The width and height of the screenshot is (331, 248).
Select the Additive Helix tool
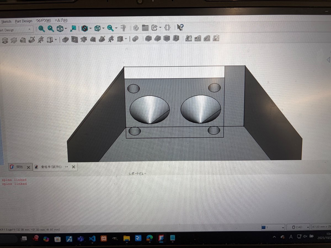point(41,40)
